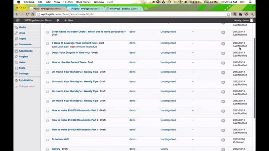The height and width of the screenshot is (151, 269).
Task: Click comment bubble for Schedule Me!!! post
Action: point(223,140)
